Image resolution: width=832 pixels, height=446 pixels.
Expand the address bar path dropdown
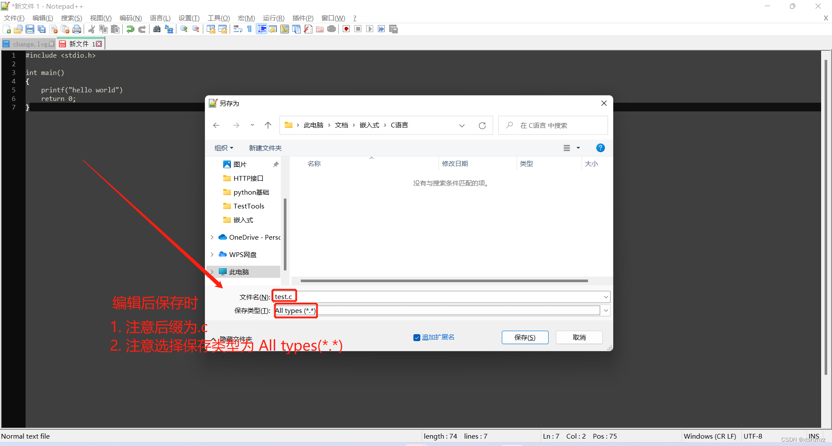462,125
